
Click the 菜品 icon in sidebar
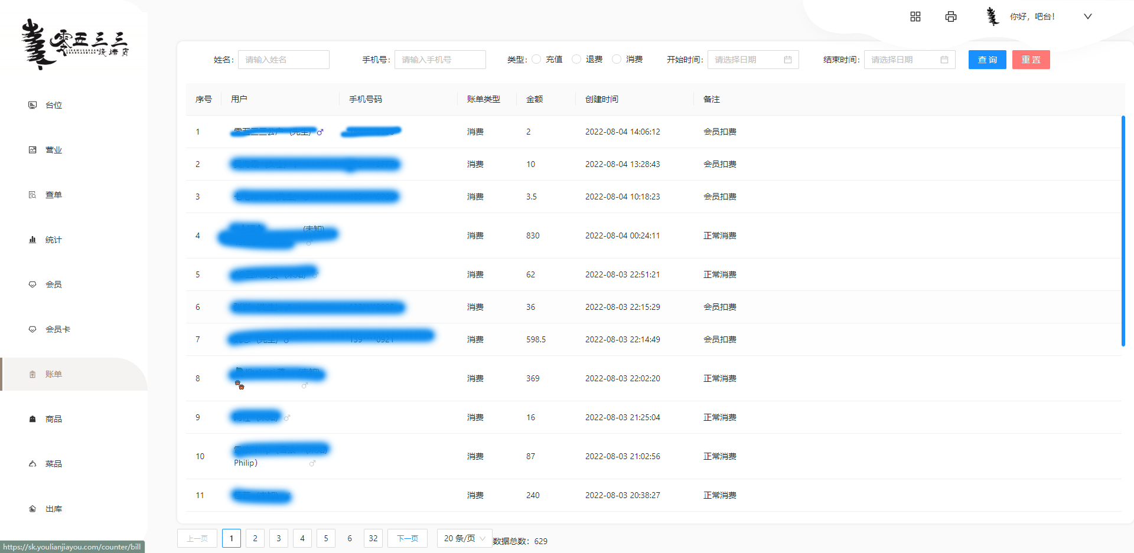tap(32, 464)
